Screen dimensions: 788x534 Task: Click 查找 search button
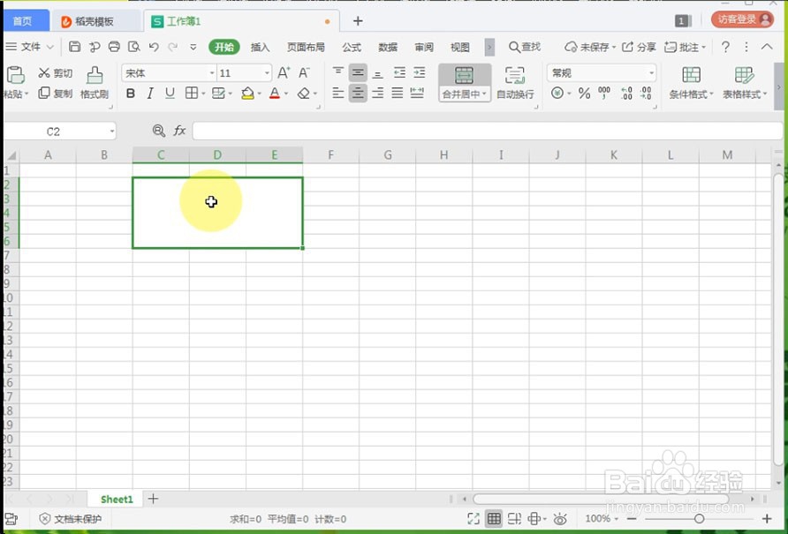(525, 47)
